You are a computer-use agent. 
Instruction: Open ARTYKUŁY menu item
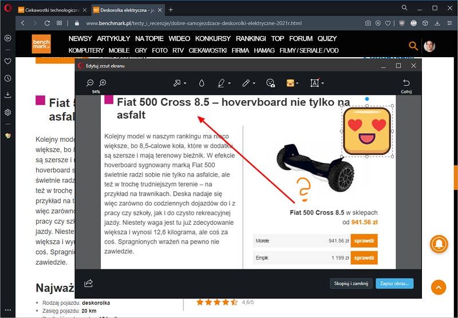[x=113, y=38]
